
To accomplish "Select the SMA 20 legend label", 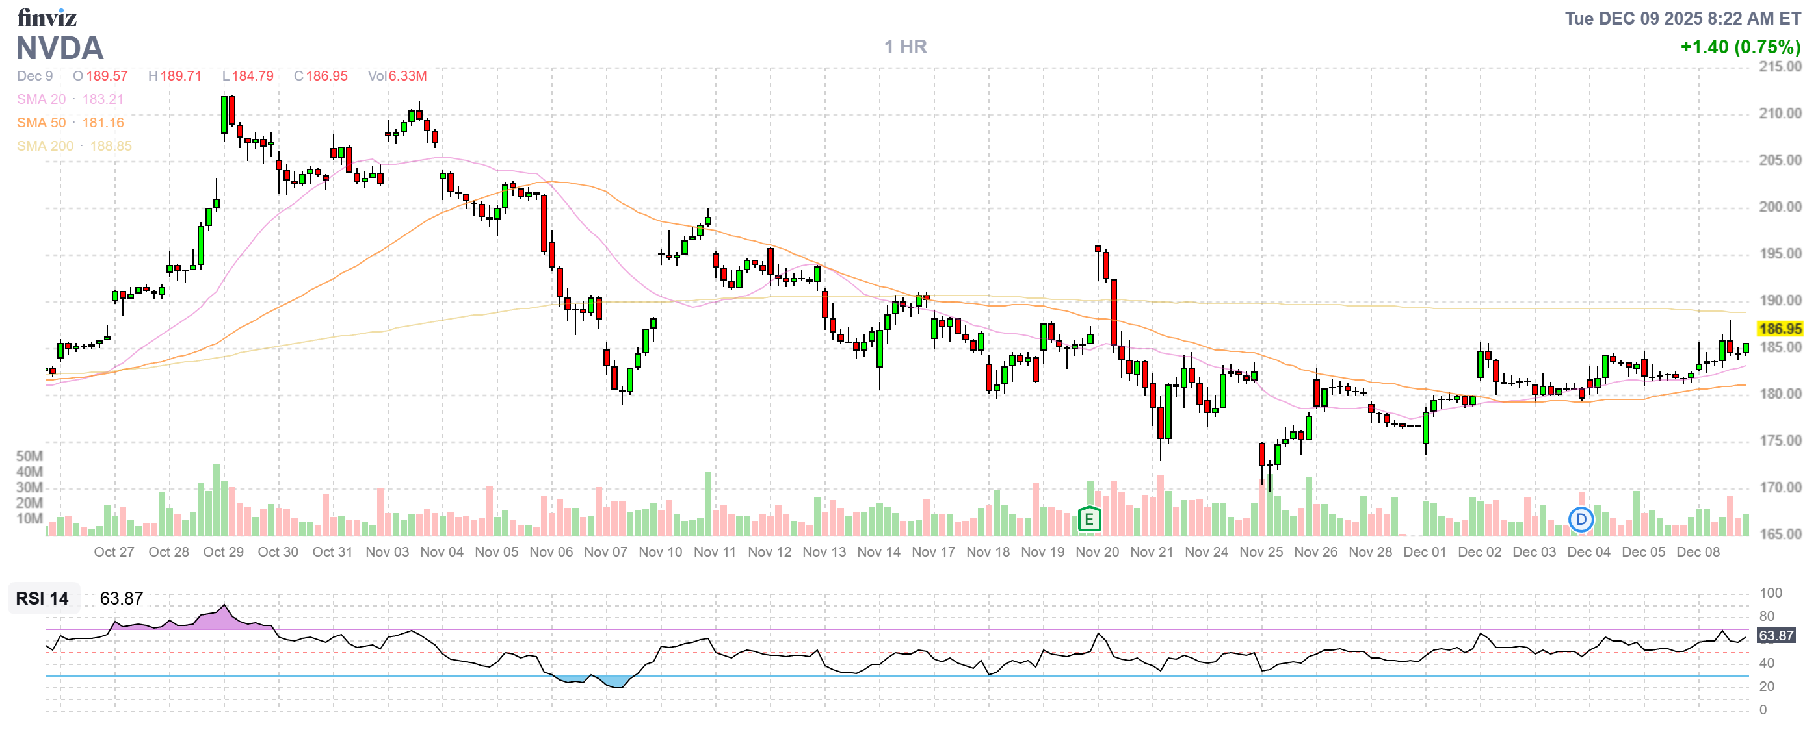I will point(41,99).
